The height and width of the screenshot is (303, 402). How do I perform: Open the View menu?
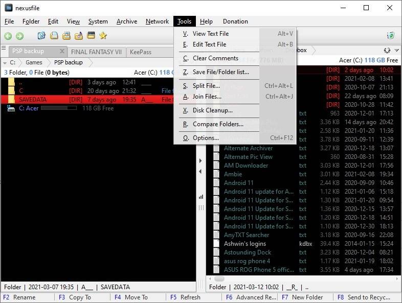[73, 21]
